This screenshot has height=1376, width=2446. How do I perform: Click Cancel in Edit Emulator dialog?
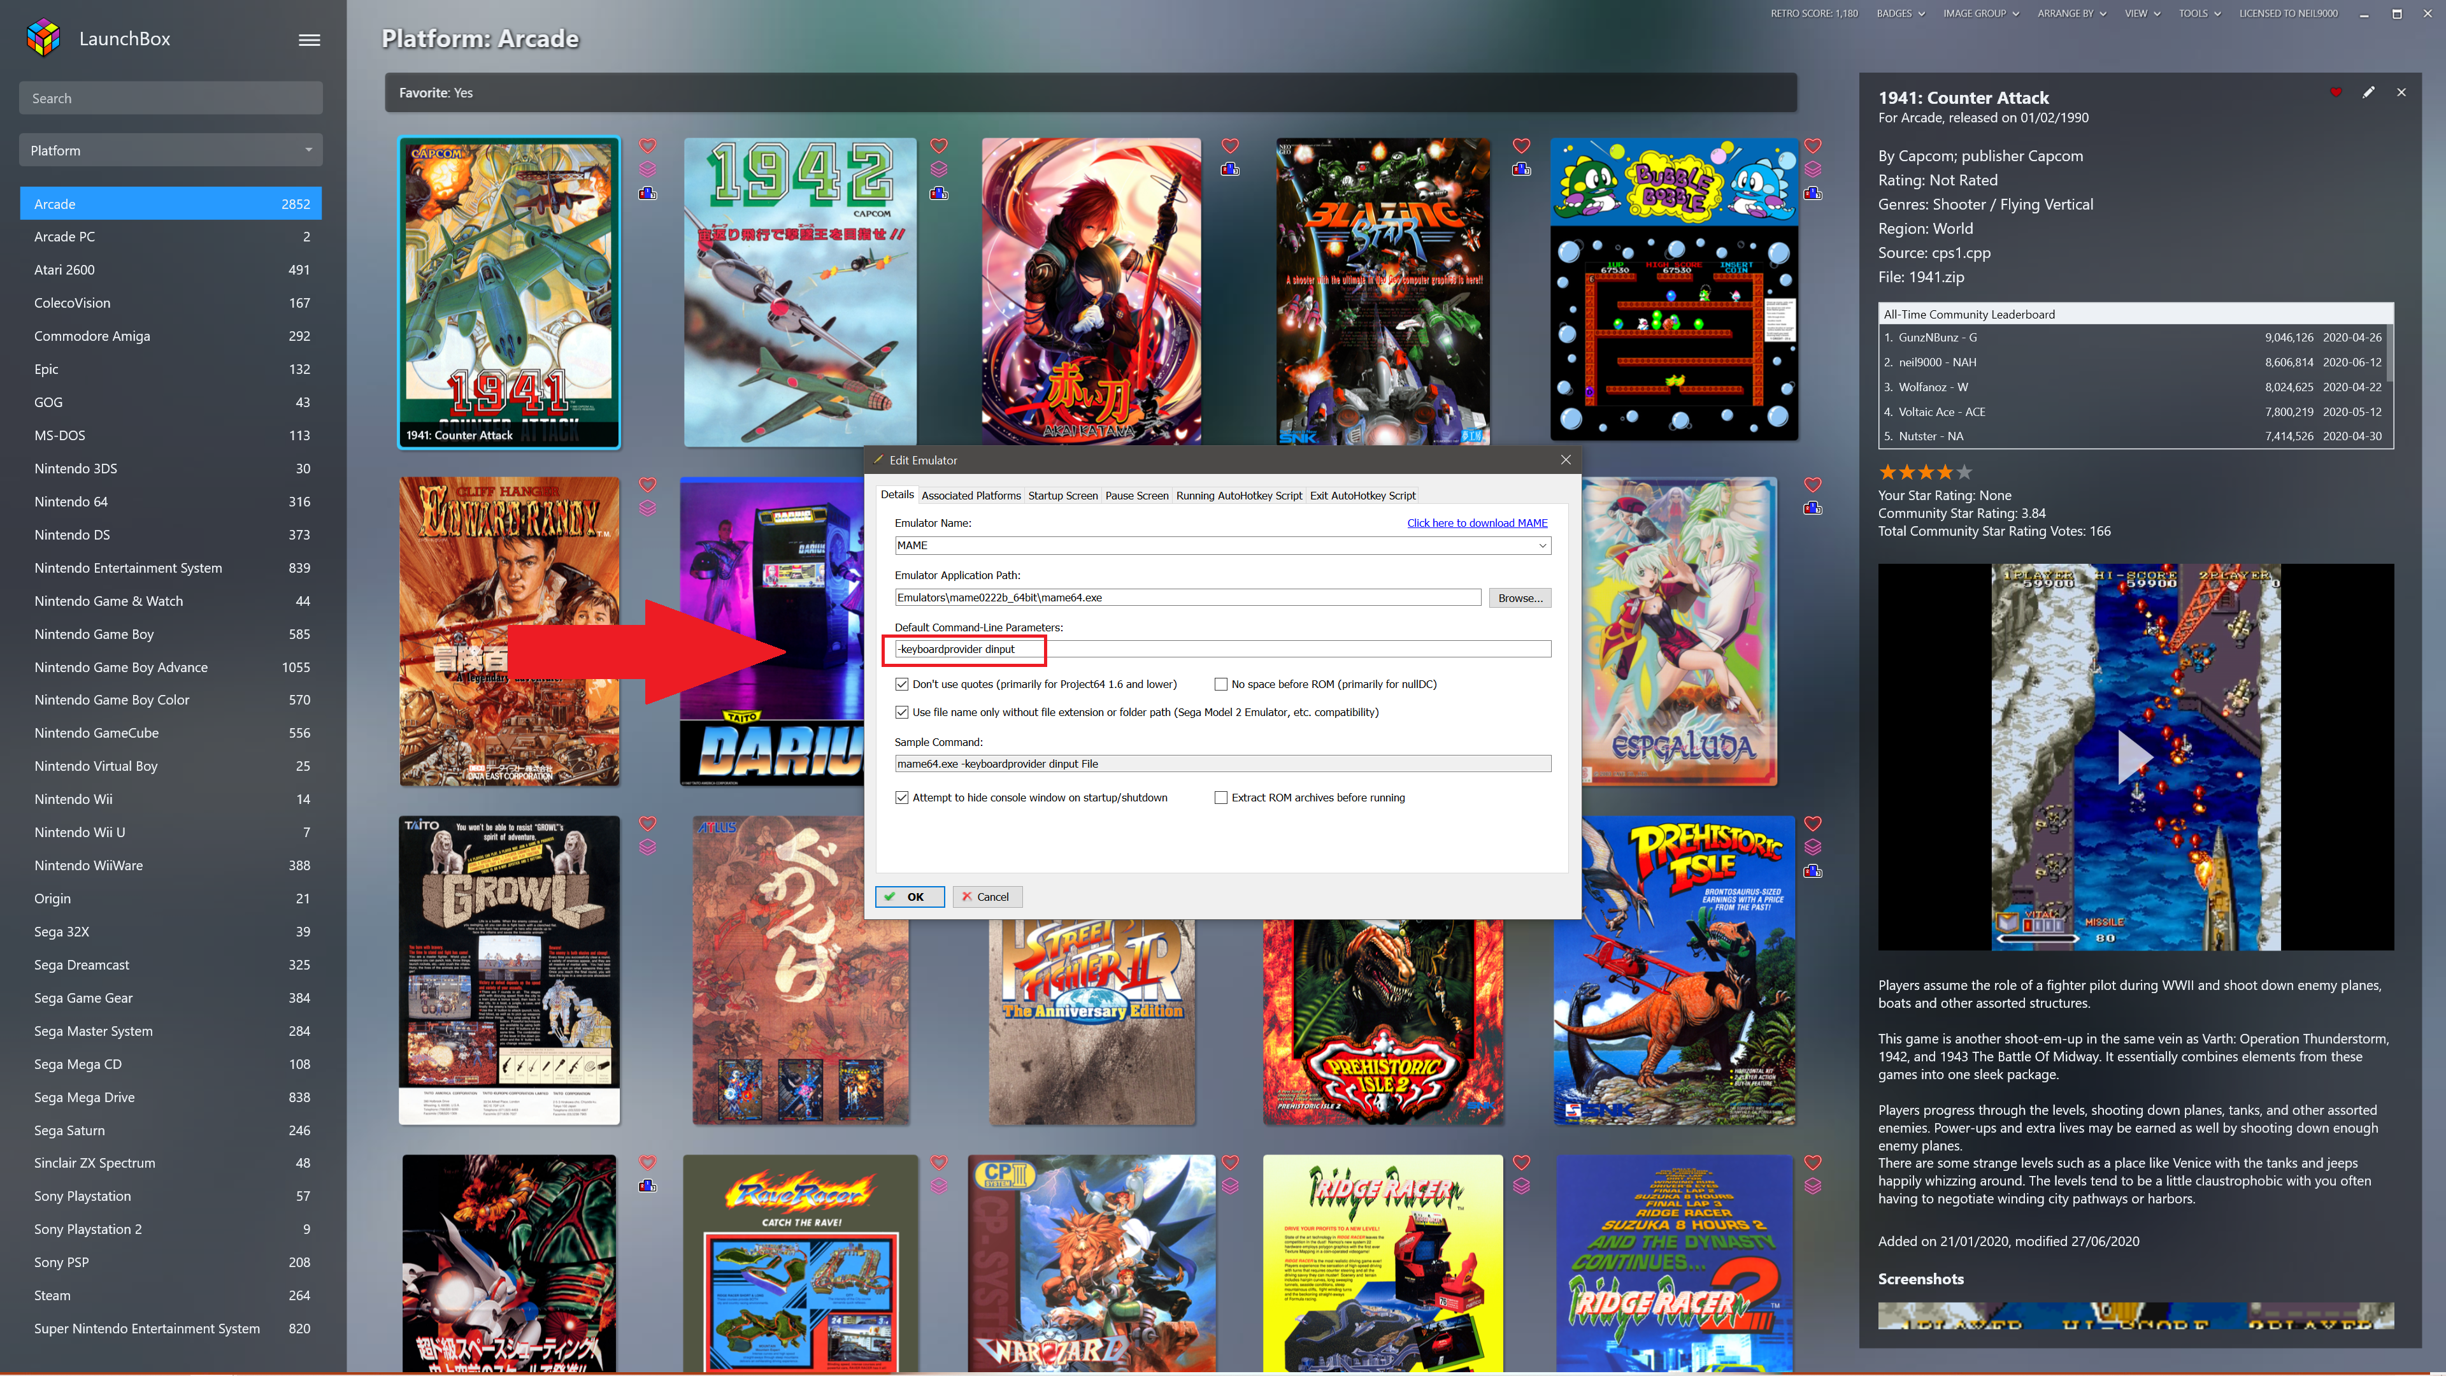[987, 896]
